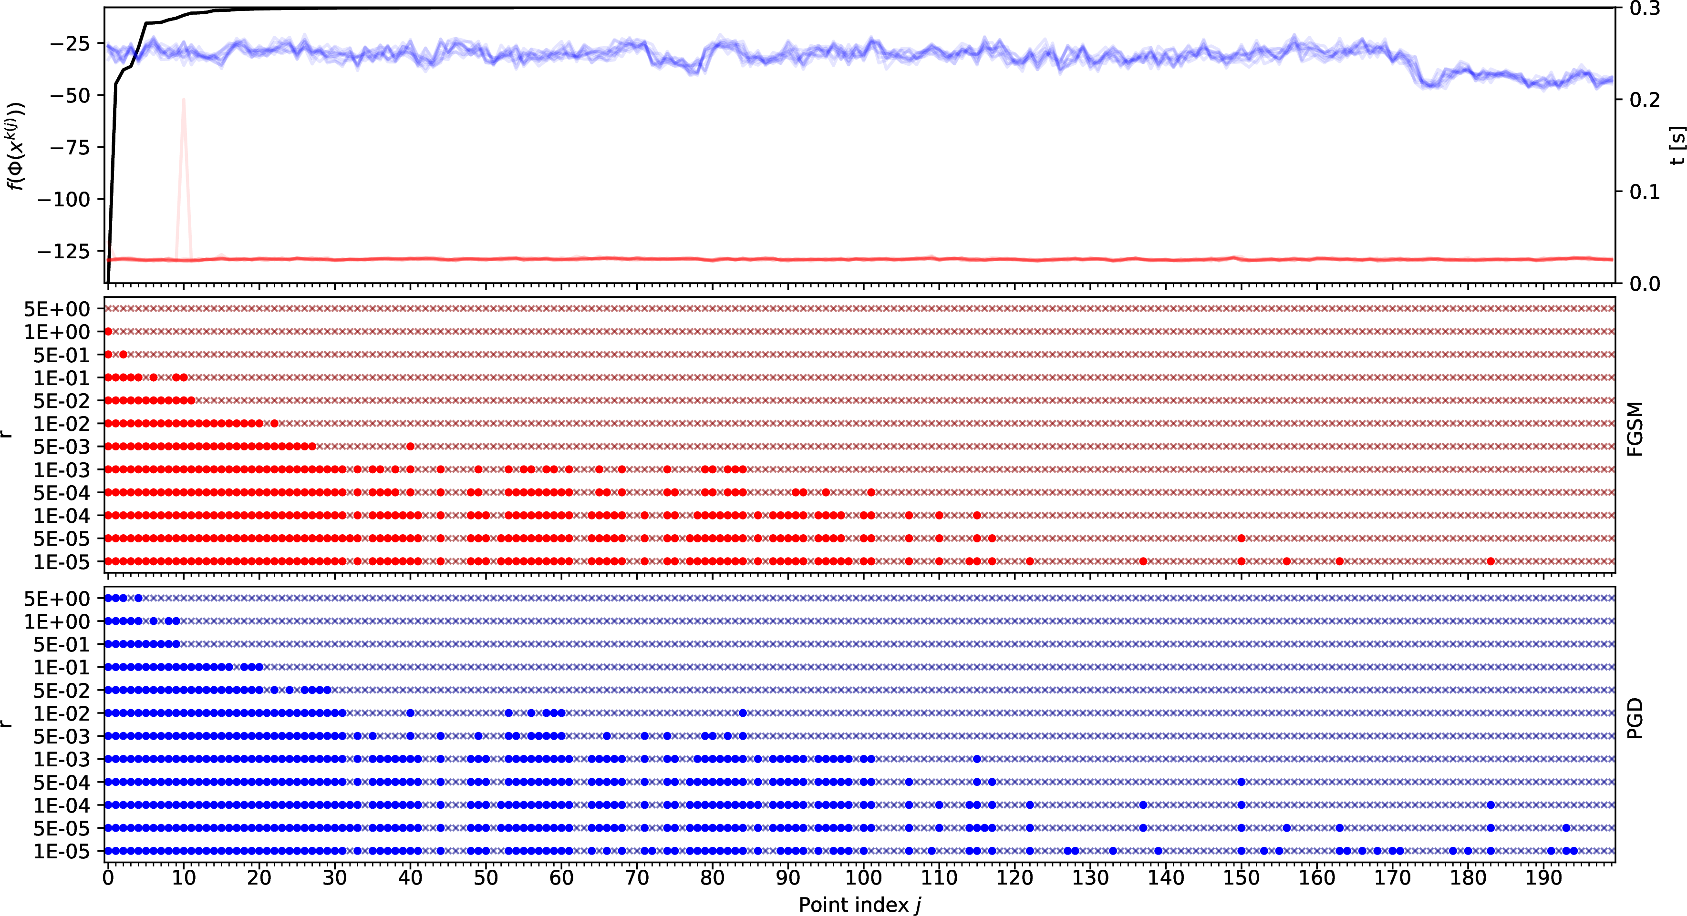Click the single red dot on FGSM 1E+00 row
The image size is (1687, 916).
[x=108, y=332]
